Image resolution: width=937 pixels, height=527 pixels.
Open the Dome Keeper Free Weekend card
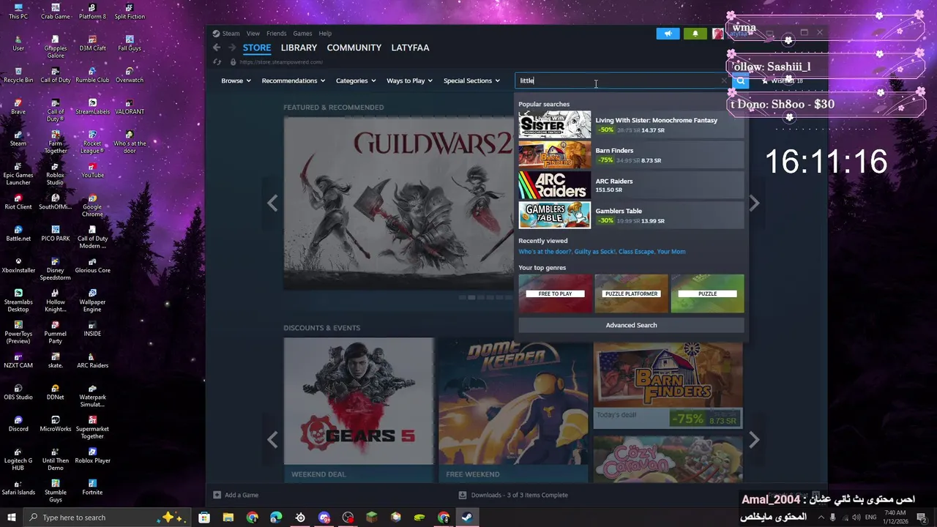pyautogui.click(x=513, y=409)
